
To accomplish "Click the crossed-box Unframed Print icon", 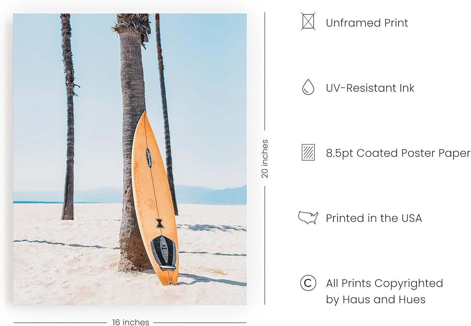I will (x=308, y=21).
